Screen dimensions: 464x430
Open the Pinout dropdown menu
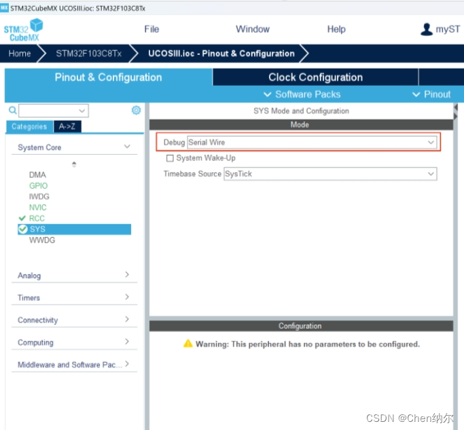431,94
